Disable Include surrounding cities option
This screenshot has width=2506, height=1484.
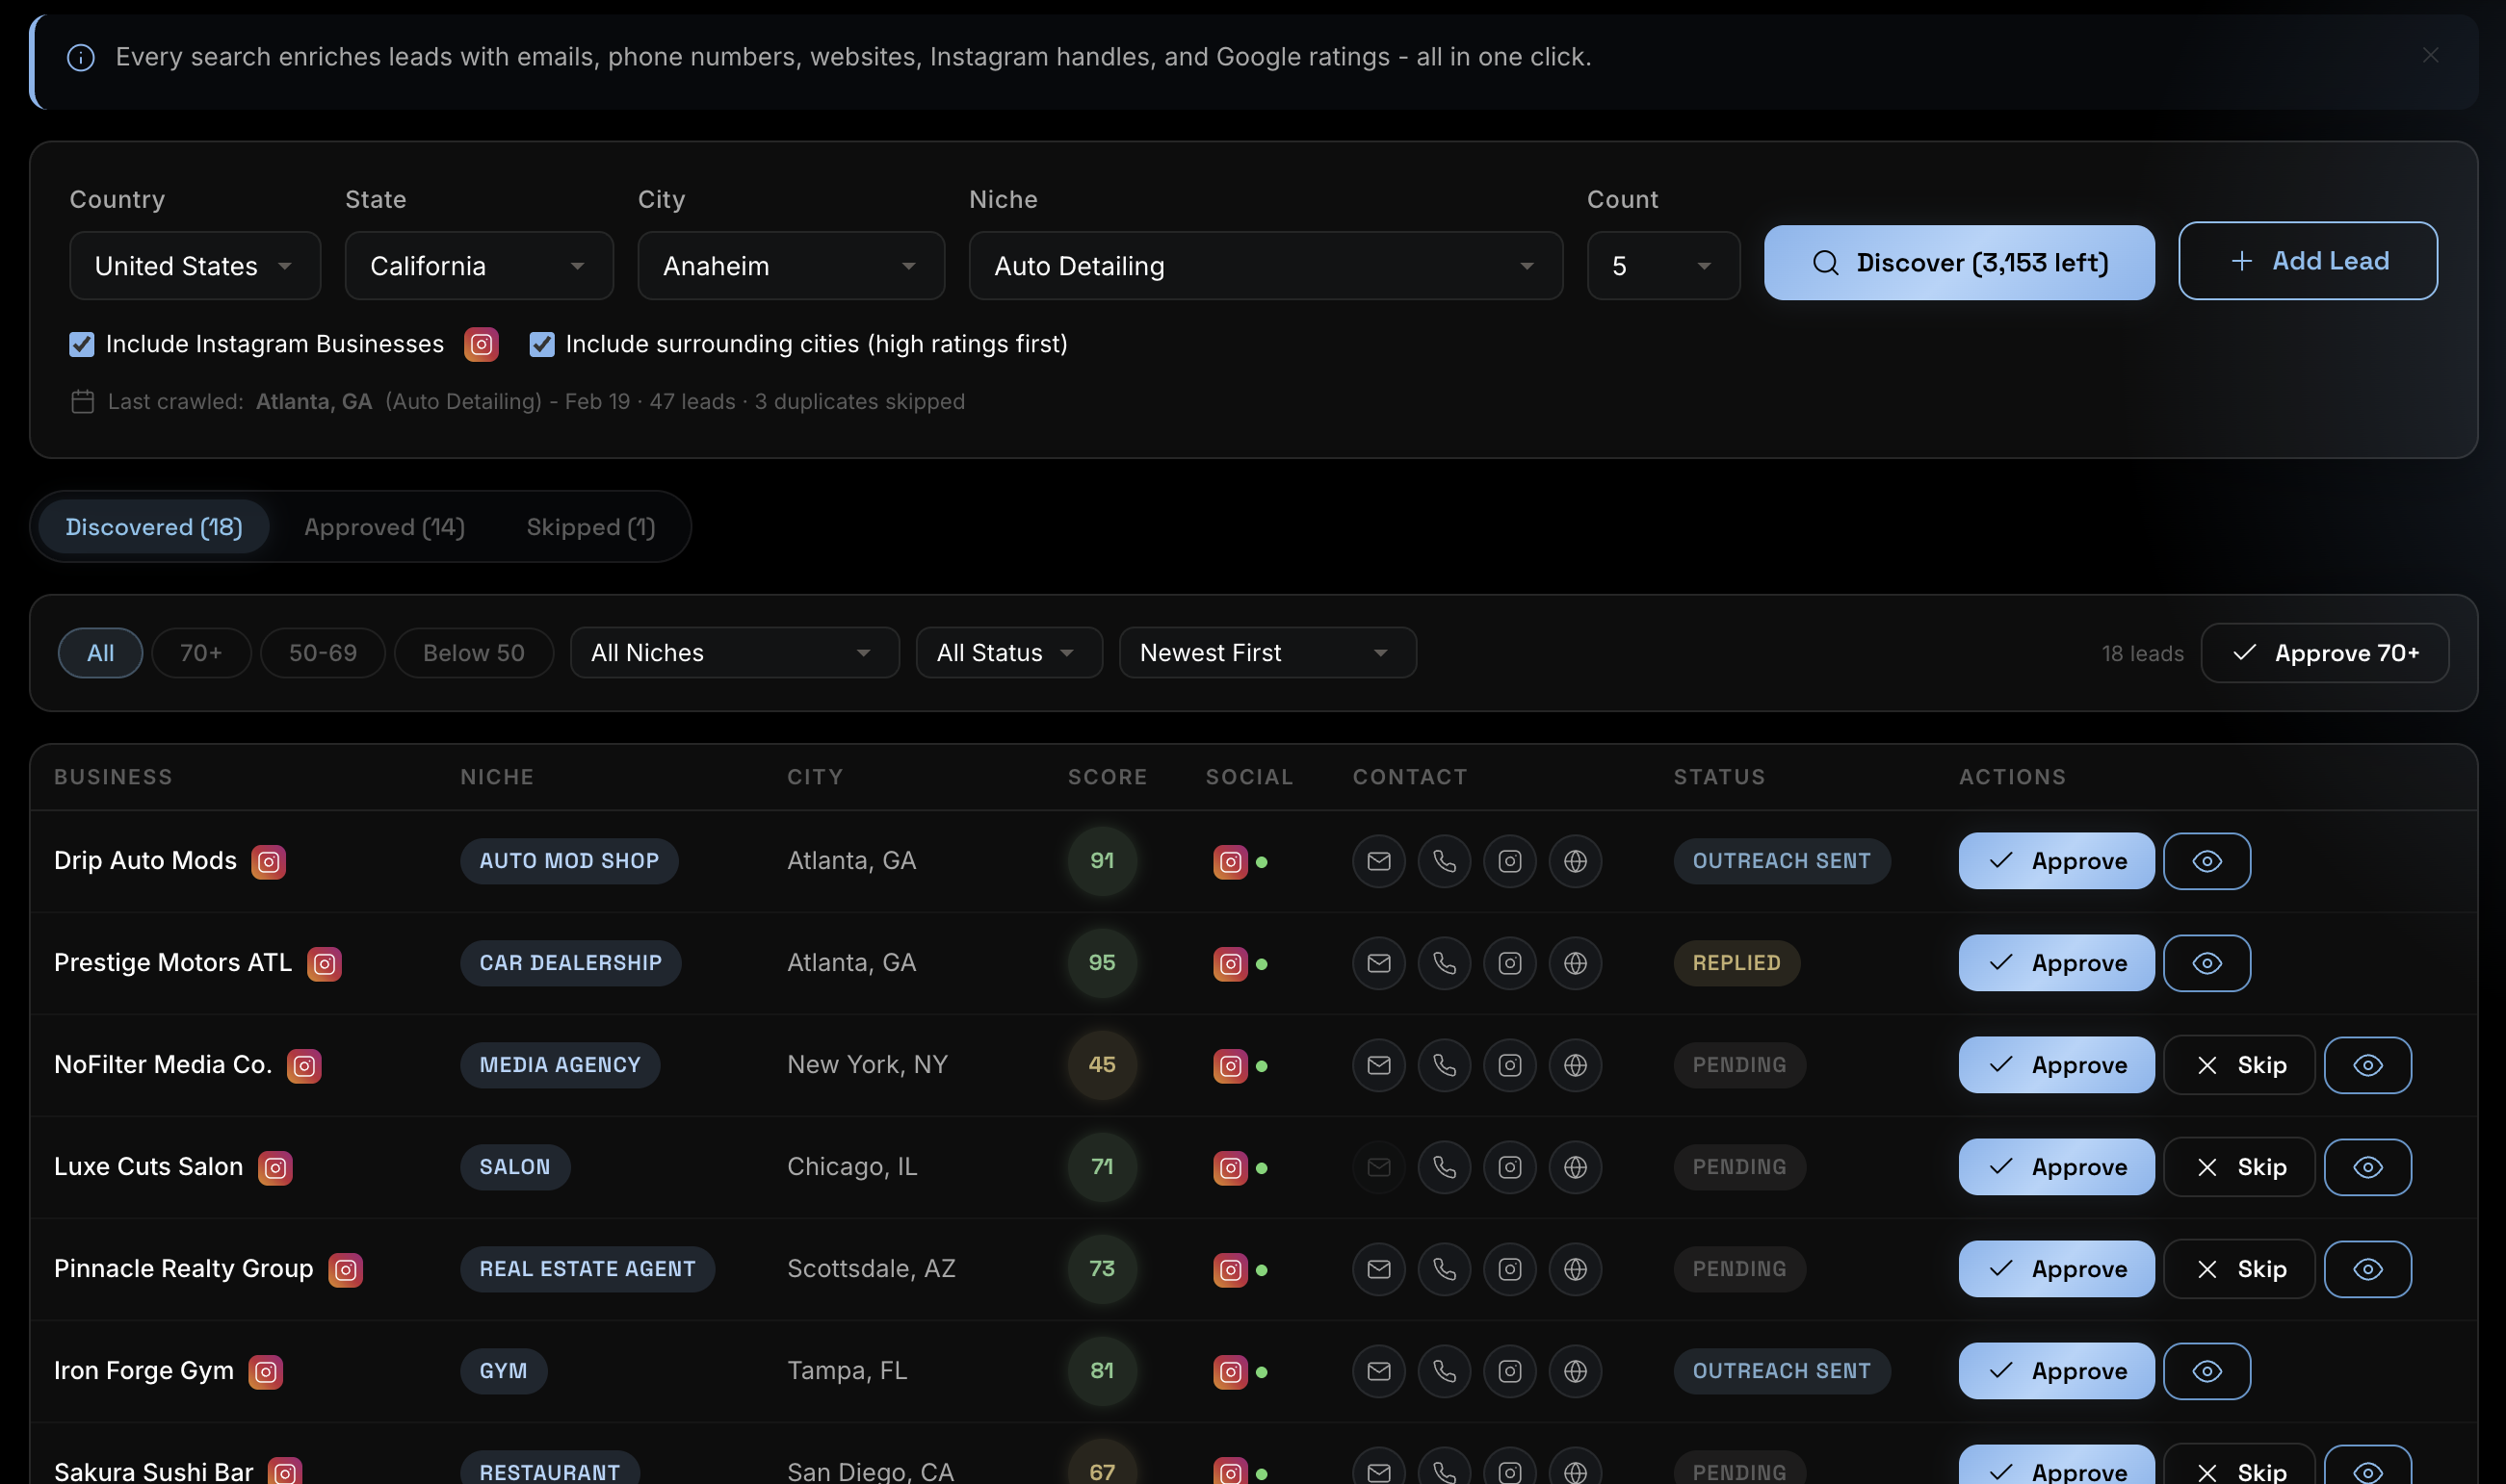tap(541, 344)
